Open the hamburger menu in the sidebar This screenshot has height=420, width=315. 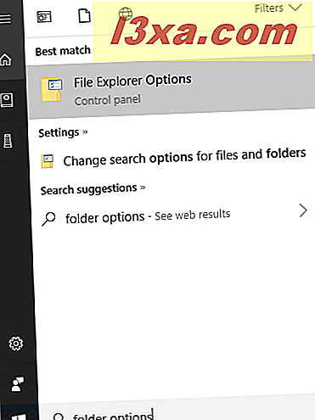6,20
